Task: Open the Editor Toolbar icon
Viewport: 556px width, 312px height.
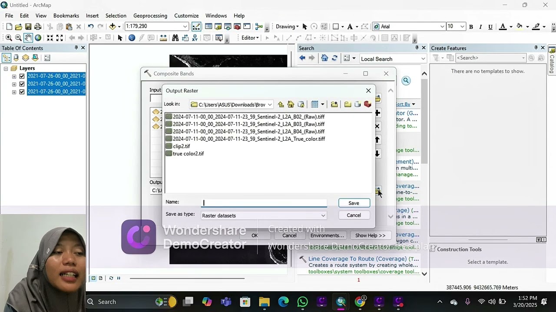Action: (x=196, y=26)
